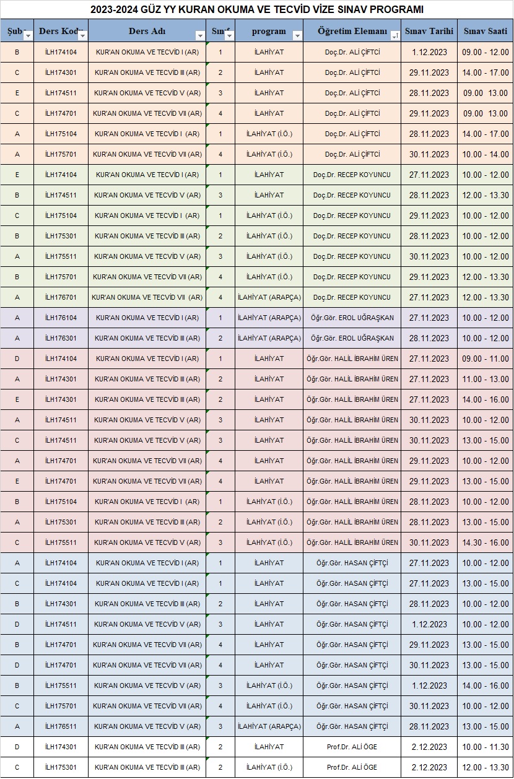Screen dimensions: 514x779
Task: Select Öğr.Gör. EROL UĞRAŞKAN cell in İLH176104 row
Action: click(352, 318)
